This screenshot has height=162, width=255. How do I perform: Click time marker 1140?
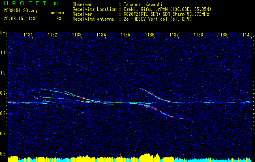247,34
